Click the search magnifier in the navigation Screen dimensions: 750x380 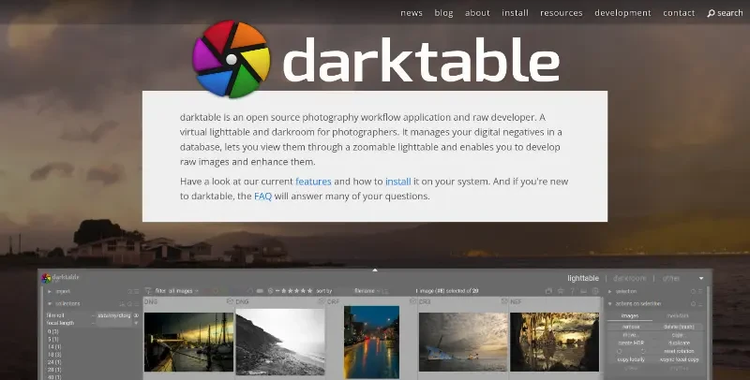711,13
